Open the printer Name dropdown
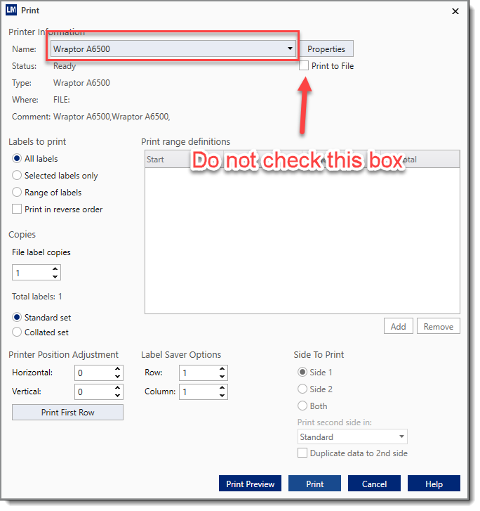The height and width of the screenshot is (511, 480). pos(290,48)
